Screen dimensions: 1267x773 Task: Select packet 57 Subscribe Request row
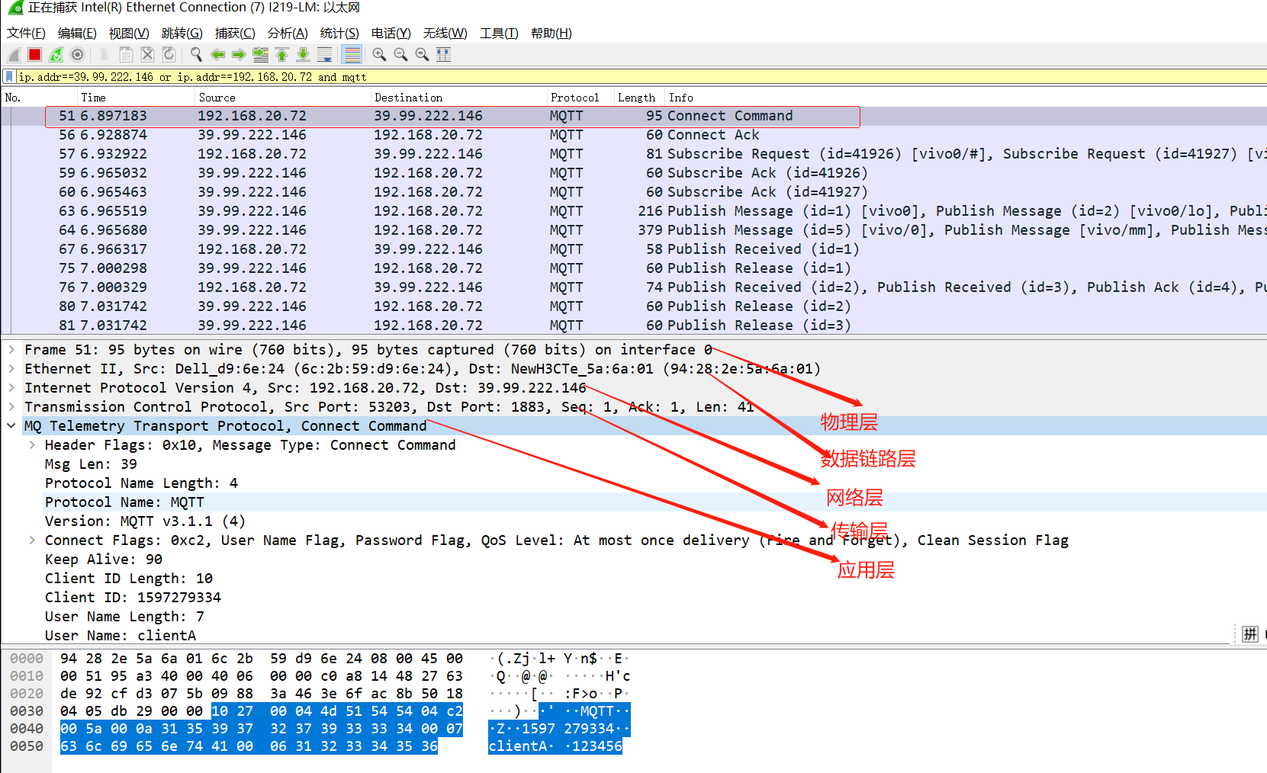coord(633,154)
